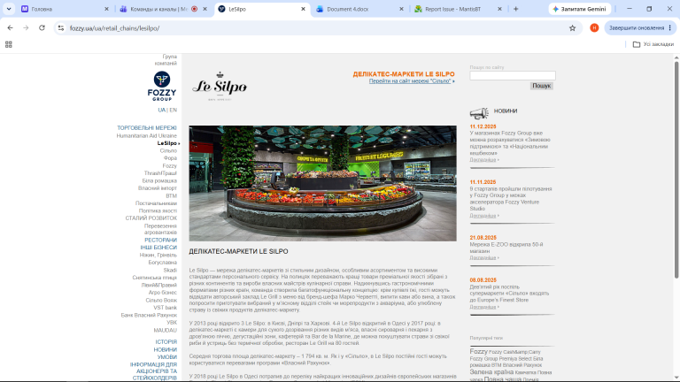
Task: Open Снятинська птиця menu link
Action: pos(154,278)
